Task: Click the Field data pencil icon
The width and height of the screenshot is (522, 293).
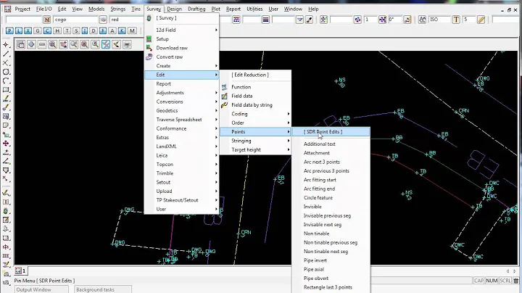Action: 224,96
